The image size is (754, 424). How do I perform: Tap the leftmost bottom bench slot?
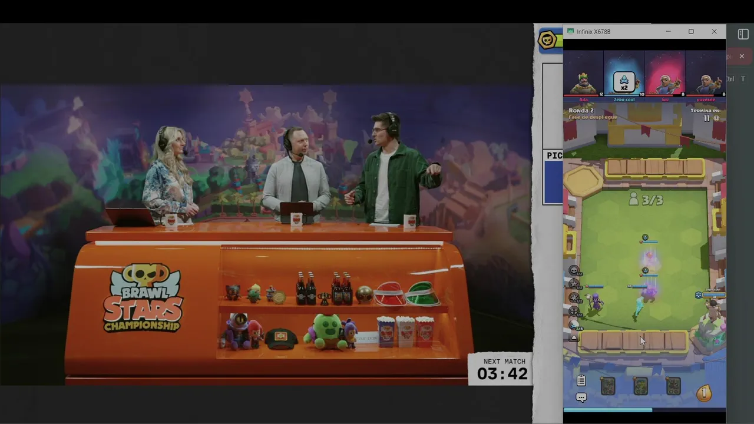pos(591,342)
